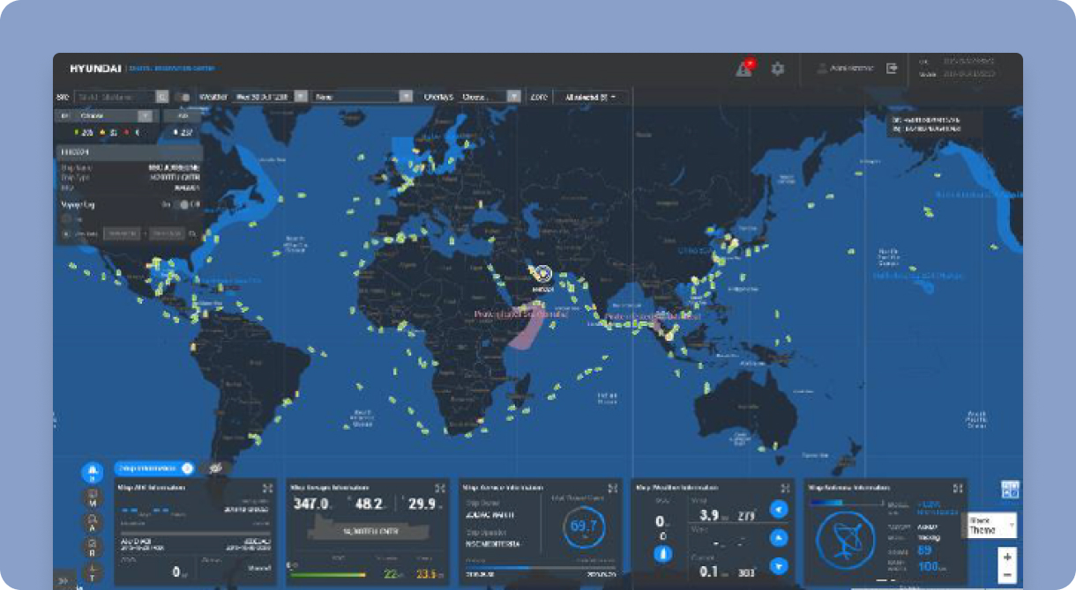Toggle the Voyage Log On/Off switch

(x=183, y=204)
